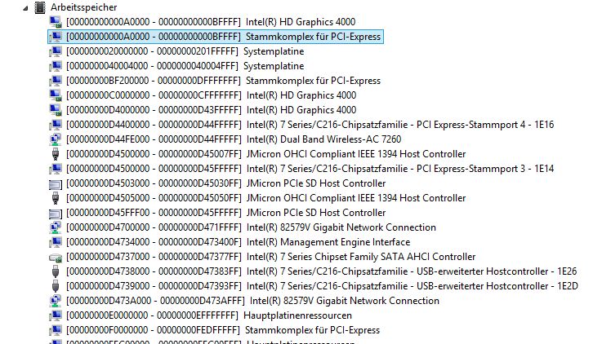Select JMicron OHCI 1394 entry at 00000000D4505000

tap(265, 198)
